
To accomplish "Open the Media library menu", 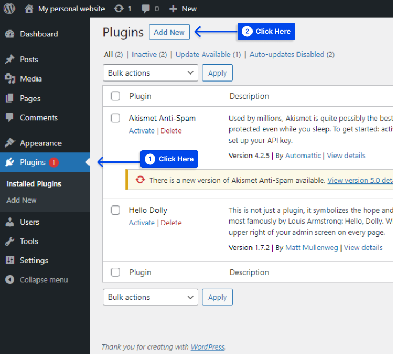I will [31, 78].
